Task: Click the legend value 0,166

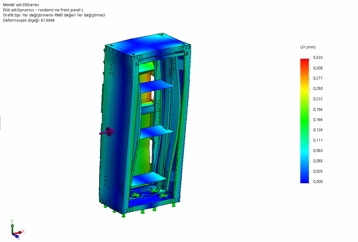Action: [x=318, y=120]
